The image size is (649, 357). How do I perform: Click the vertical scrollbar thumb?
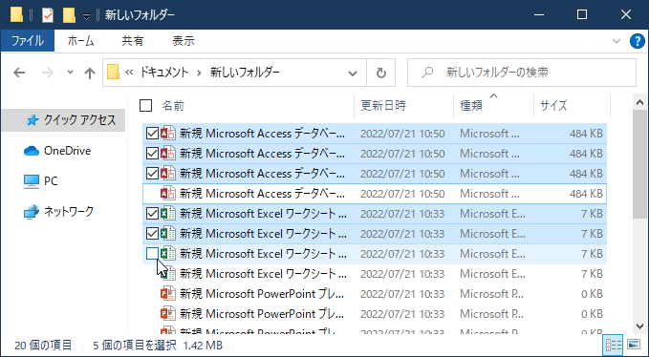(639, 164)
